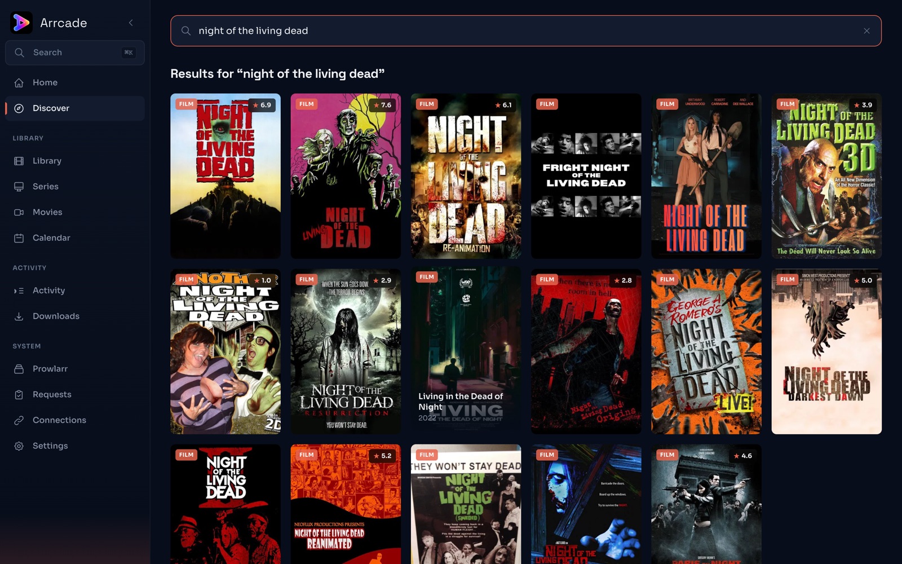
Task: Open Night of the Living Dead 3D poster
Action: click(826, 176)
